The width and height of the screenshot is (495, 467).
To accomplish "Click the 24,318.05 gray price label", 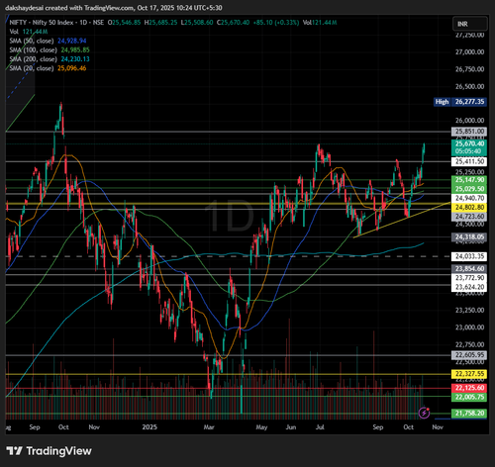I will coord(469,236).
